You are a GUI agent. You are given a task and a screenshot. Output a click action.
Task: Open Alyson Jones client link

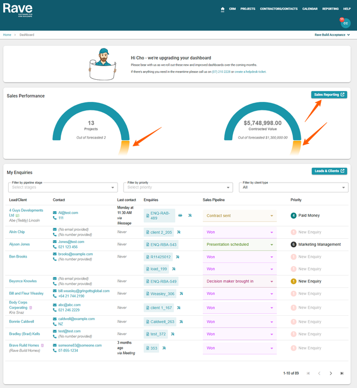click(x=19, y=244)
